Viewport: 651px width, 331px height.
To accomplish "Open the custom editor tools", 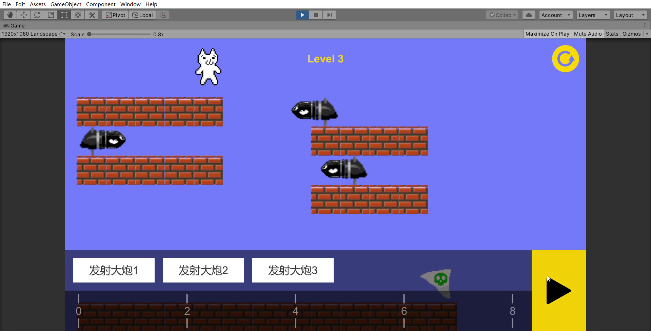I will [92, 15].
